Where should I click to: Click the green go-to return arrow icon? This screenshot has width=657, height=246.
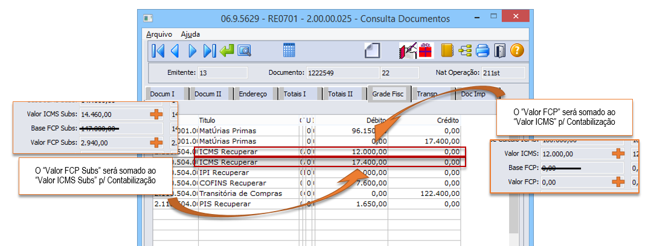pos(227,51)
